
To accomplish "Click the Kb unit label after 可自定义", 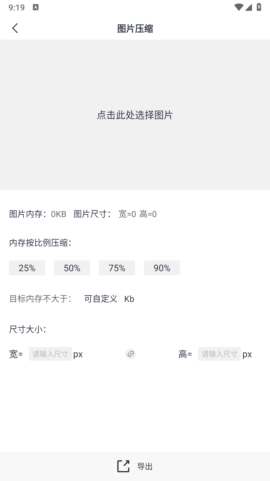I will (129, 299).
